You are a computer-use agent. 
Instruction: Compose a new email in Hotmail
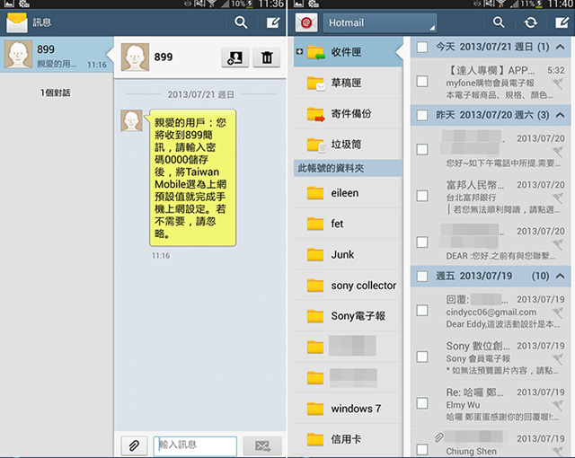pyautogui.click(x=562, y=22)
